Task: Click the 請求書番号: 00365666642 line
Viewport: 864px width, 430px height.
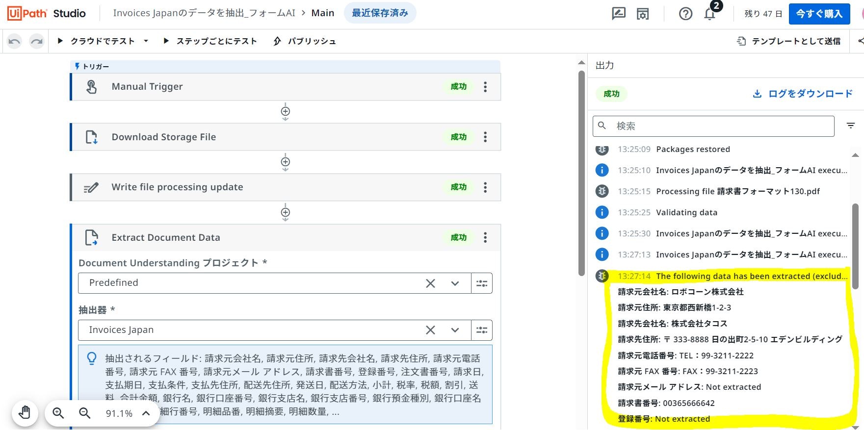Action: pyautogui.click(x=666, y=403)
